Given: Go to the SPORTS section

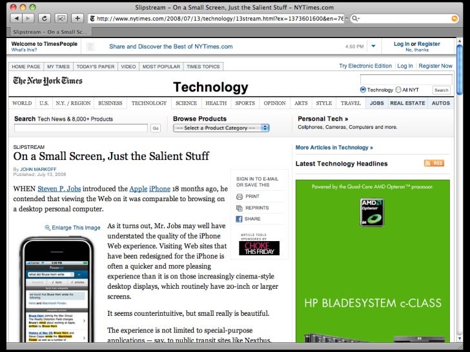Looking at the screenshot, I should coord(245,103).
